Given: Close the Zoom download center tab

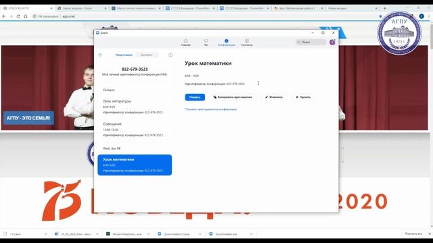Looking at the screenshot, I should point(106,9).
